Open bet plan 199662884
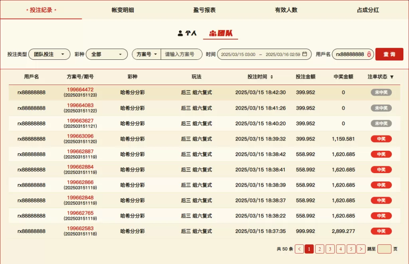This screenshot has width=409, height=264. tap(80, 167)
